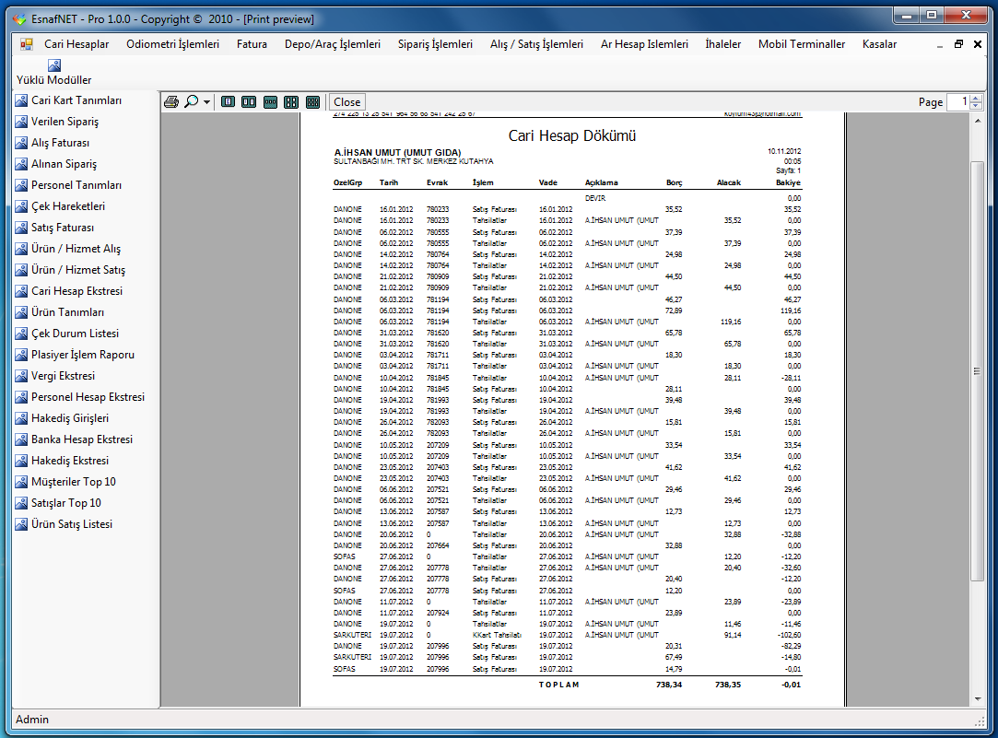The image size is (998, 738).
Task: Decrease page number with the down stepper
Action: (977, 106)
